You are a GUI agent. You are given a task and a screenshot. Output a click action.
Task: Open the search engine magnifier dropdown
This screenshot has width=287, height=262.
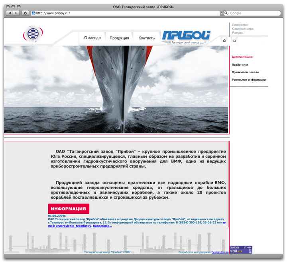[x=227, y=13]
